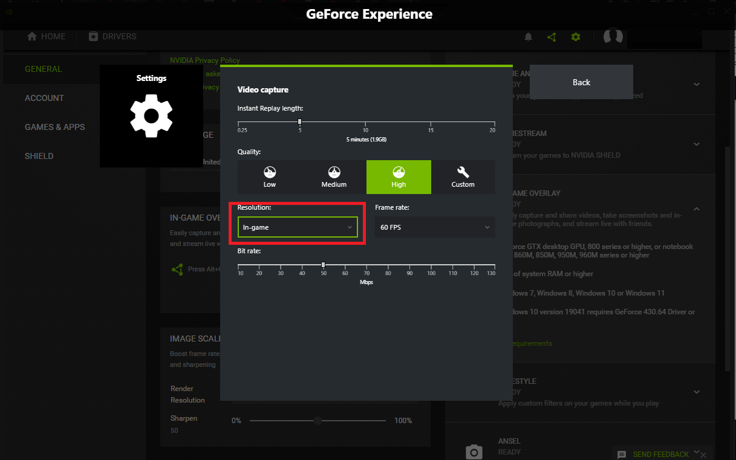Image resolution: width=736 pixels, height=460 pixels.
Task: Click the share icon in top bar
Action: [552, 37]
